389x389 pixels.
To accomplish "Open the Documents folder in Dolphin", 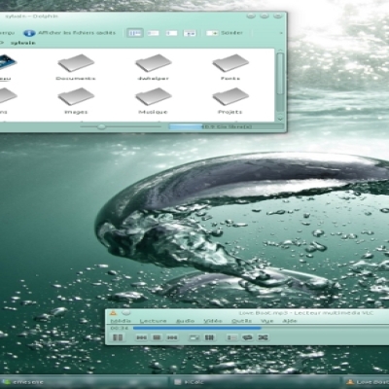I will click(76, 67).
